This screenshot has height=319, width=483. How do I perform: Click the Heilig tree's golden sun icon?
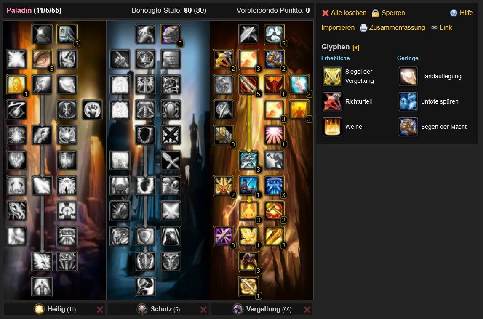[39, 309]
